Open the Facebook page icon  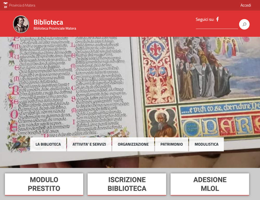tap(218, 19)
